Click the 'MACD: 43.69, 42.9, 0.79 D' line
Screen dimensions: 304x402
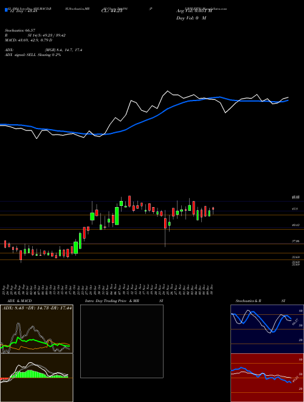point(29,40)
